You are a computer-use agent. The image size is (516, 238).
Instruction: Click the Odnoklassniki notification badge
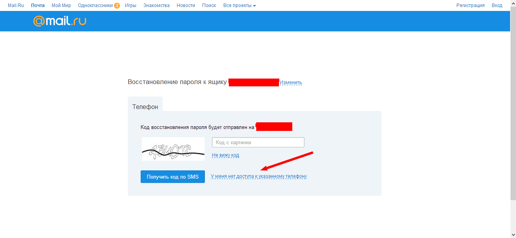pos(117,5)
